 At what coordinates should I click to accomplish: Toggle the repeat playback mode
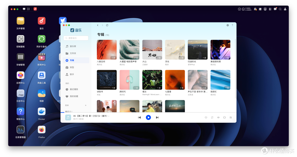pos(212,117)
